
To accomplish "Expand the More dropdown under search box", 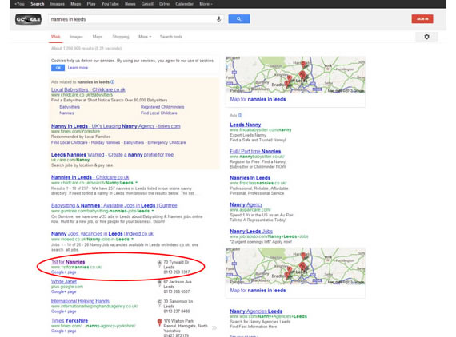I will click(145, 37).
